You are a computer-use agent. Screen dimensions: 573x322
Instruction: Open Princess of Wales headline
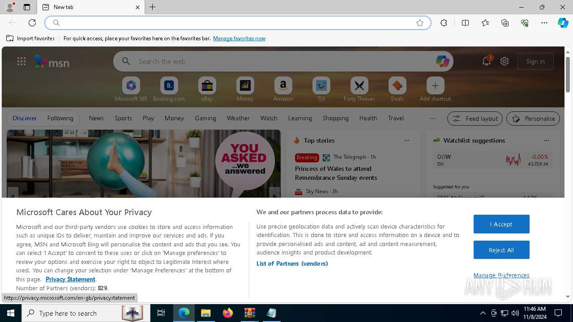336,173
